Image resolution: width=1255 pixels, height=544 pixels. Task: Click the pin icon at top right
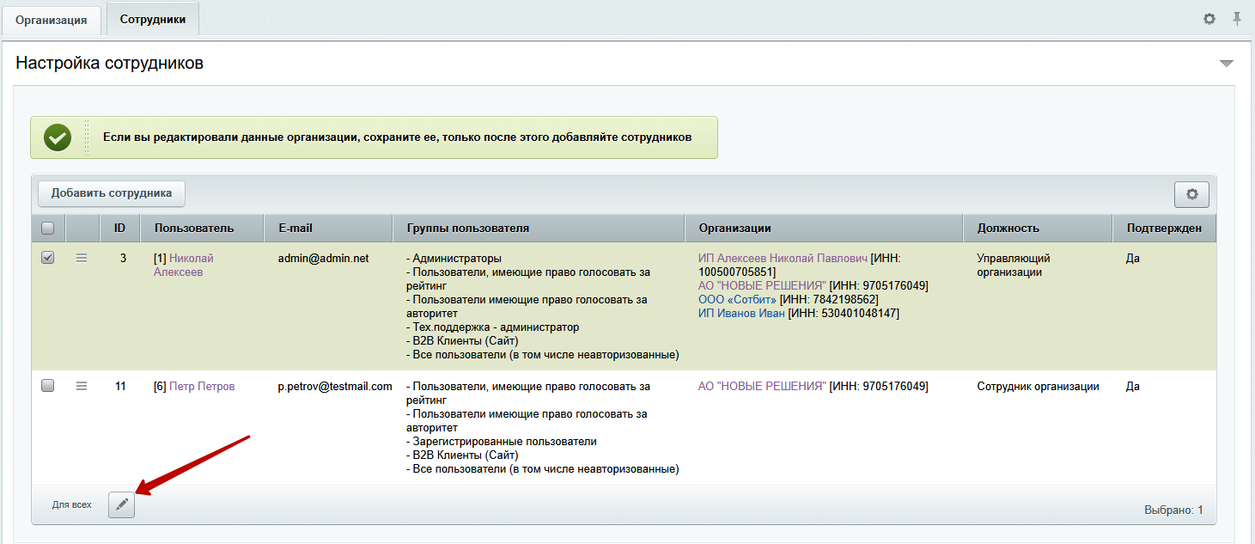pyautogui.click(x=1237, y=18)
